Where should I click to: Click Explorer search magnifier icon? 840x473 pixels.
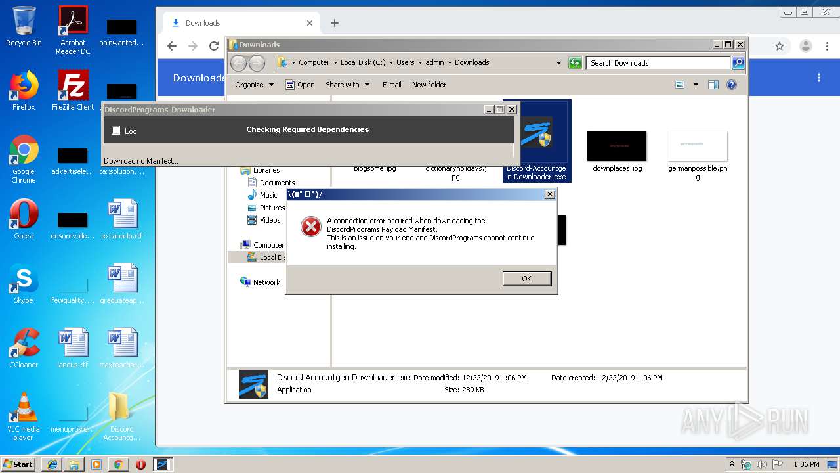pos(738,63)
